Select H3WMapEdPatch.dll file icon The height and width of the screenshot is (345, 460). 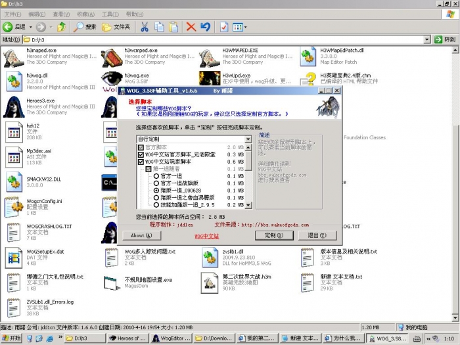click(308, 57)
